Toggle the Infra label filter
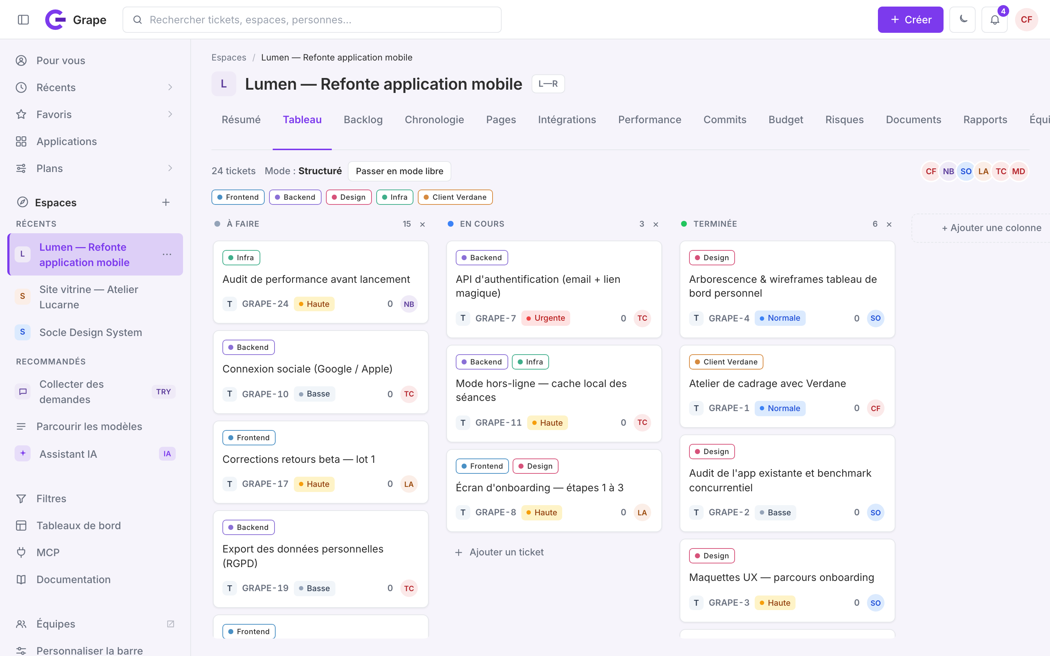Image resolution: width=1050 pixels, height=656 pixels. [394, 197]
